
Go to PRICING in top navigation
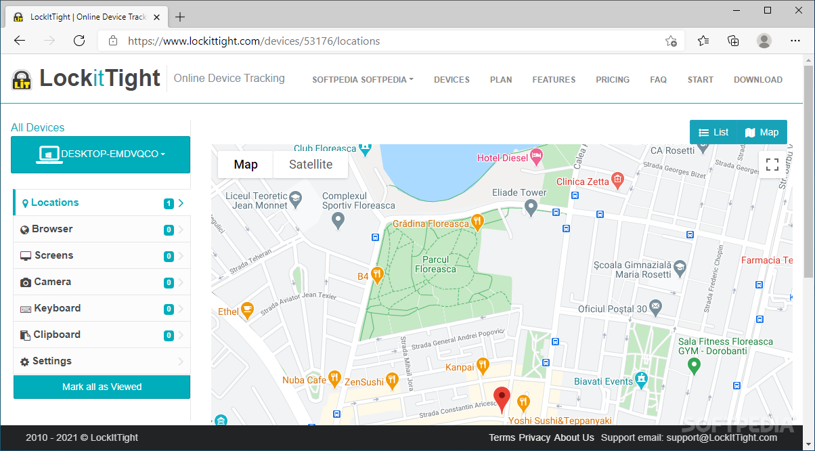(613, 79)
